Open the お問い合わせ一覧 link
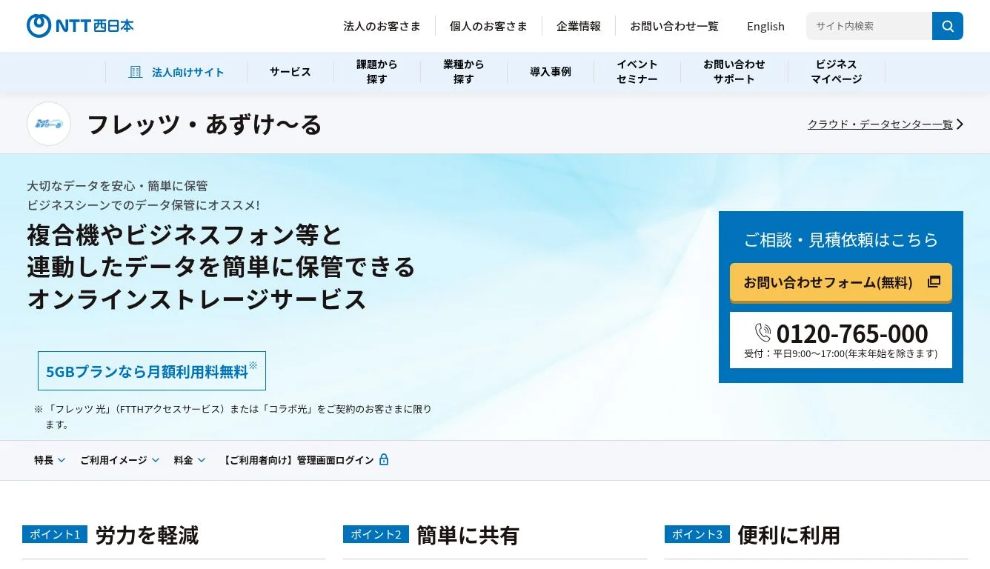The height and width of the screenshot is (569, 990). 674,26
